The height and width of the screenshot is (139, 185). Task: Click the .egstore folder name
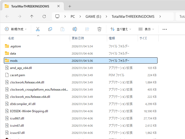click(15, 46)
